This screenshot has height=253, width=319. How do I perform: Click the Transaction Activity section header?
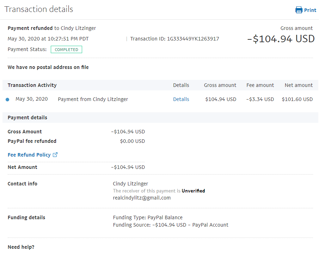point(32,85)
